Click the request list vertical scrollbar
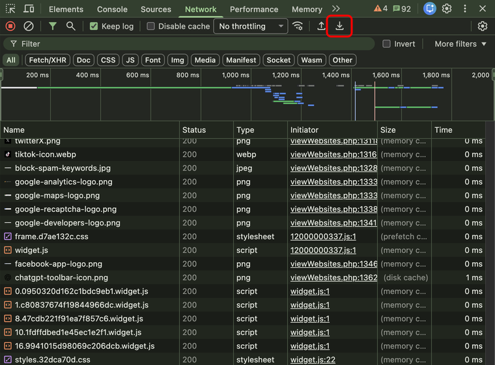 [x=490, y=243]
